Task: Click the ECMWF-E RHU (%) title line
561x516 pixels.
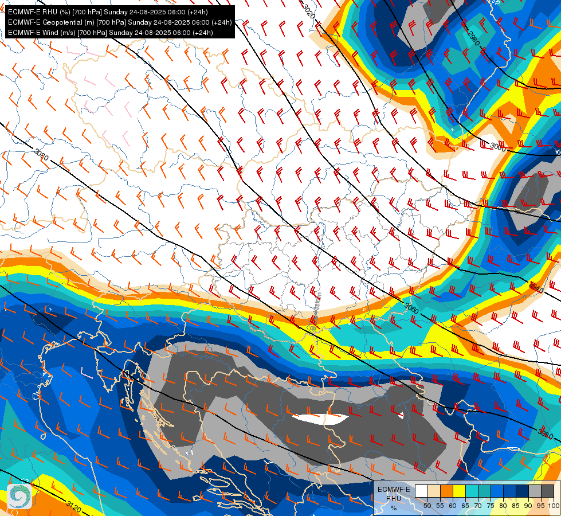Action: pos(108,12)
